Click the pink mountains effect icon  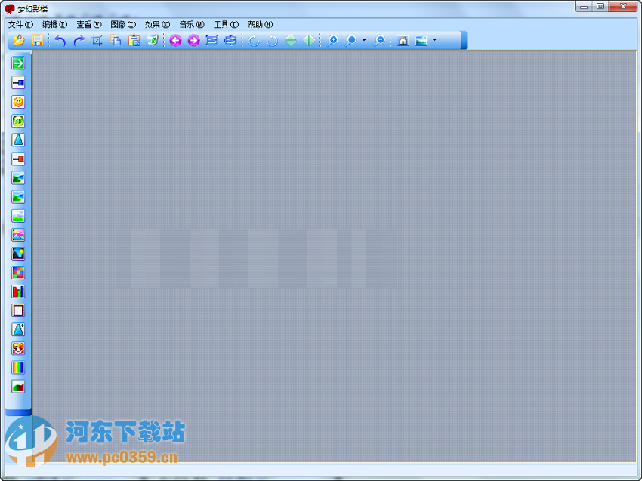point(18,235)
